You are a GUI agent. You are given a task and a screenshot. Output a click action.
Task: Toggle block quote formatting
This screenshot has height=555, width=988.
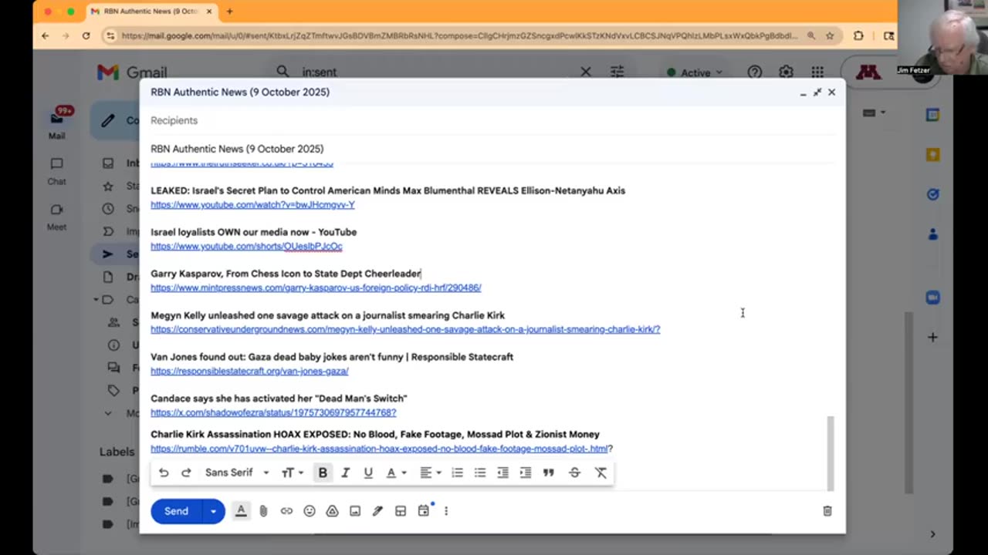(x=548, y=473)
